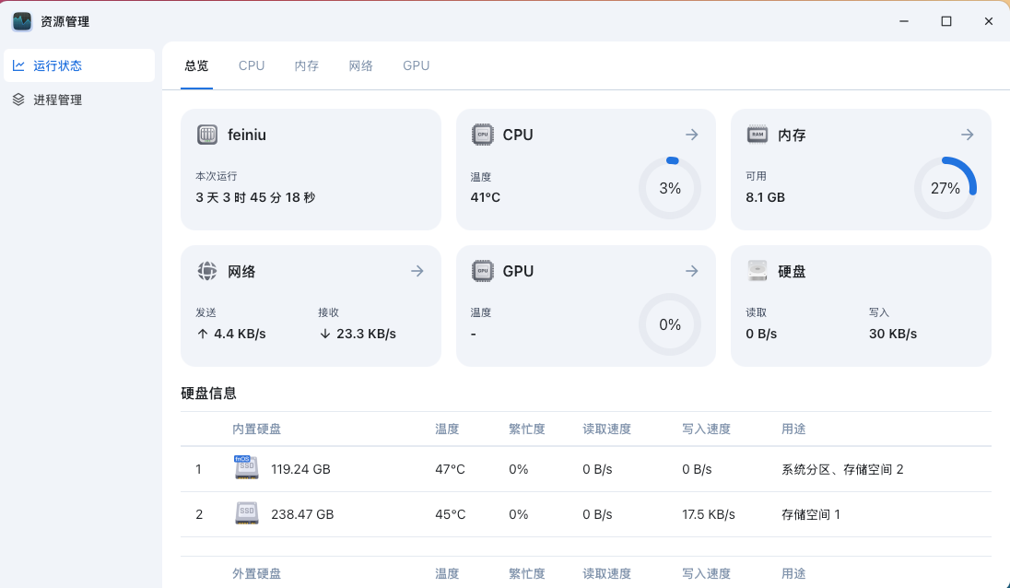Click the CPU temperature 41°C

click(x=486, y=197)
